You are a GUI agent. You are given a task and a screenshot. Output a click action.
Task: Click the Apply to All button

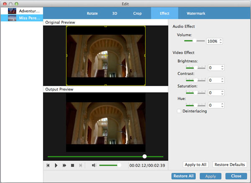tap(196, 165)
